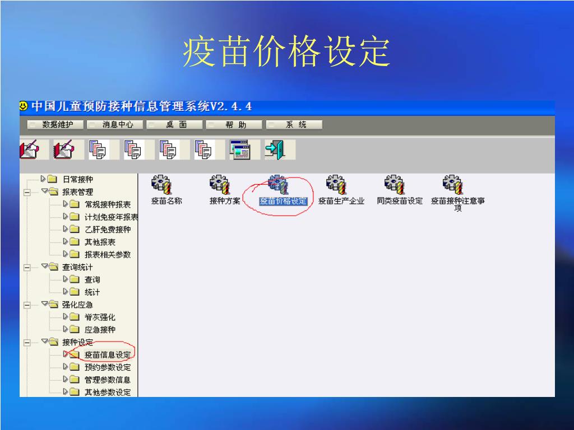Viewport: 574px width, 430px height.
Task: Click the first notebook-with-pen toolbar icon
Action: (29, 149)
